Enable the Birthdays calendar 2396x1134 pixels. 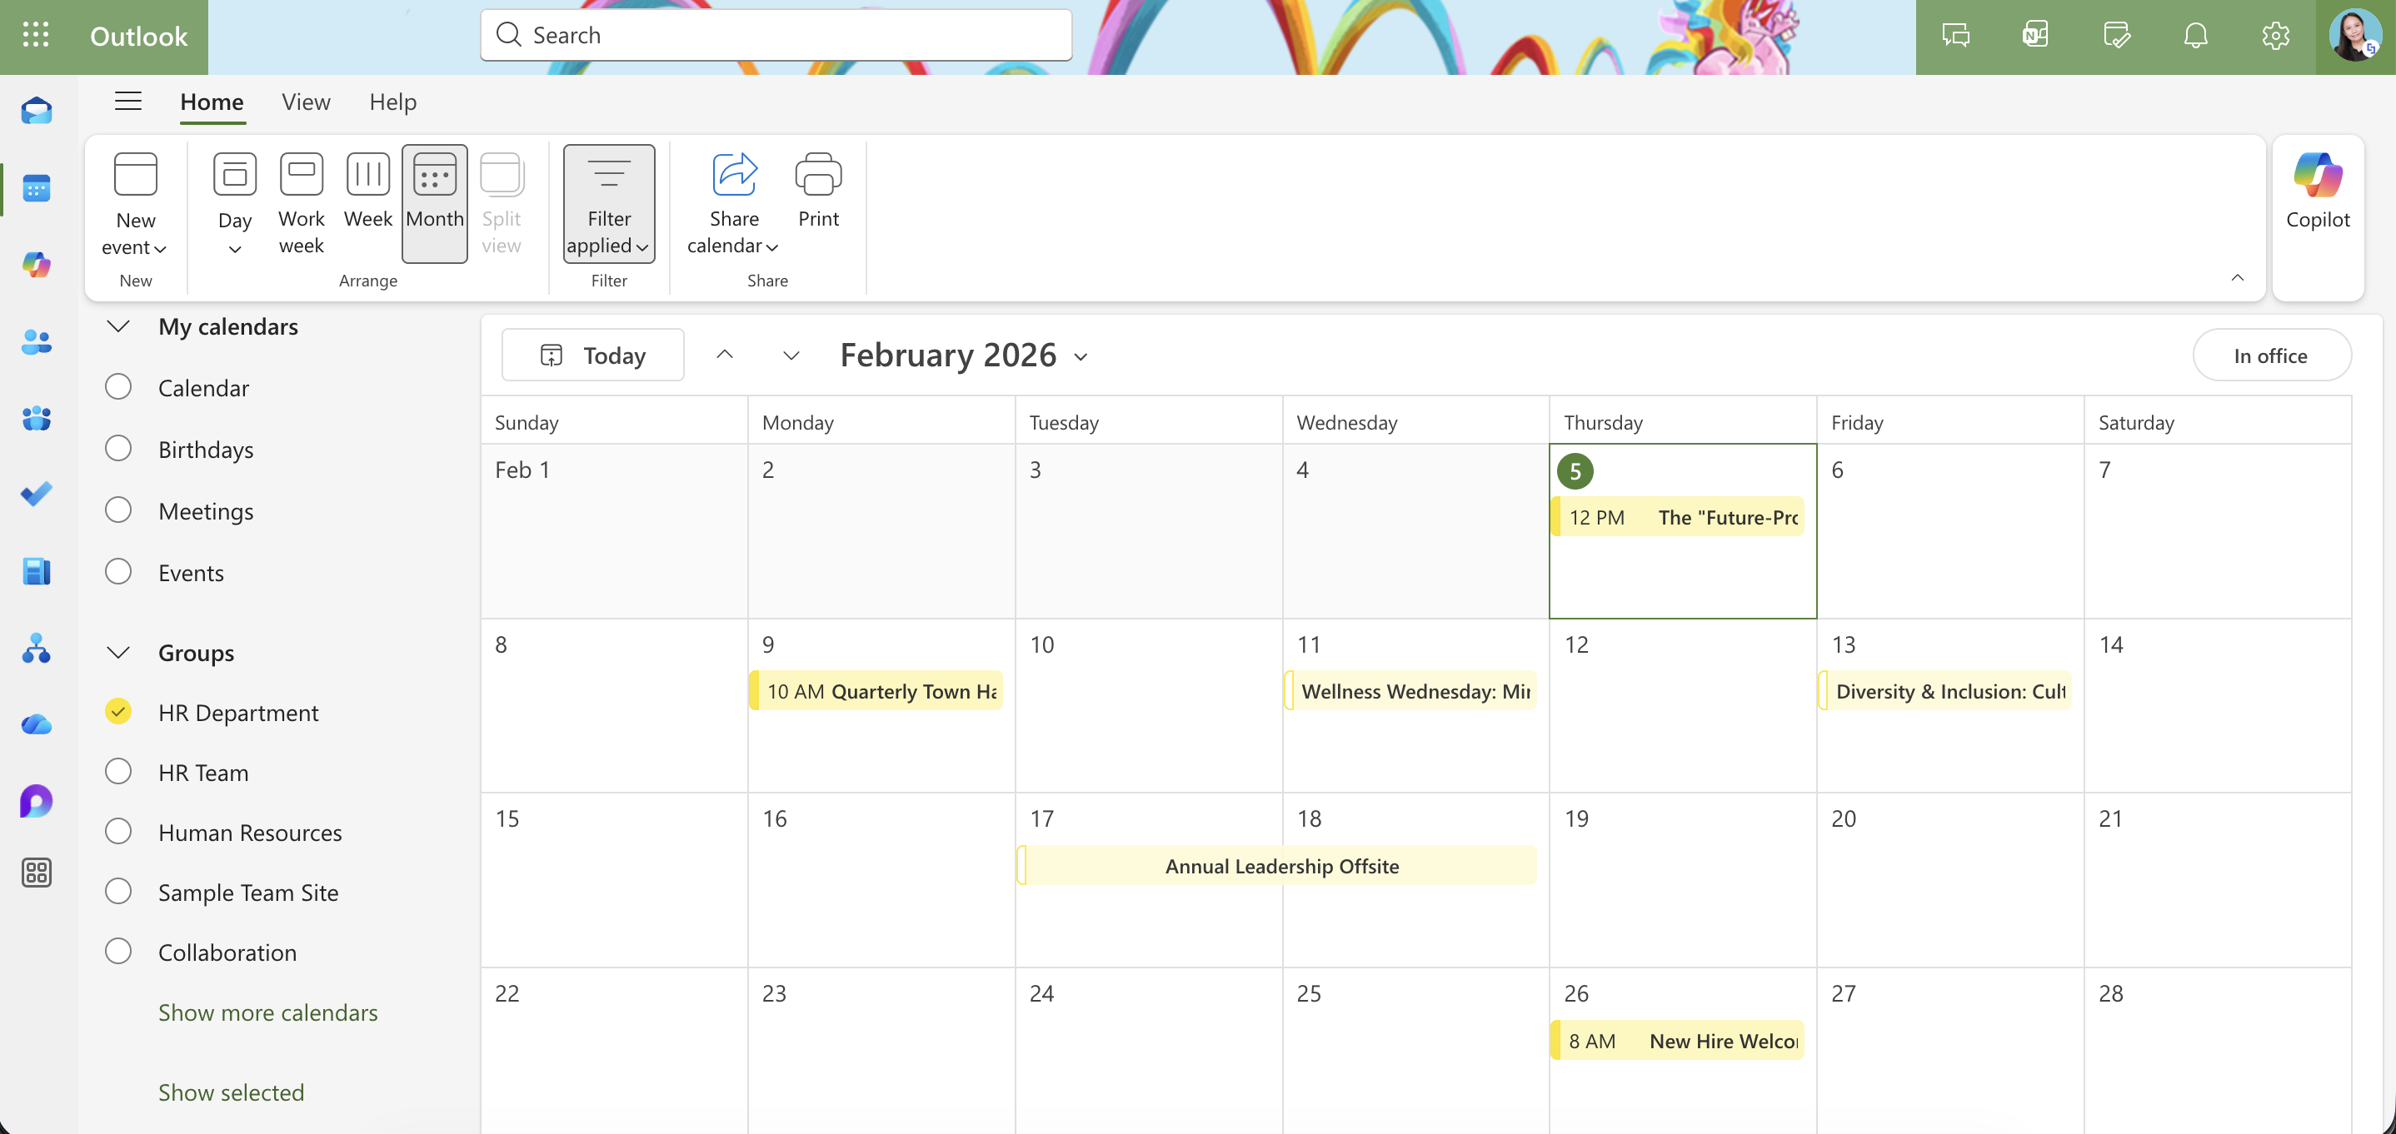[118, 448]
